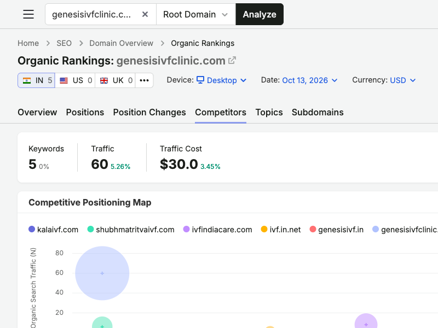
Task: Click Desktop monitor icon
Action: 200,80
